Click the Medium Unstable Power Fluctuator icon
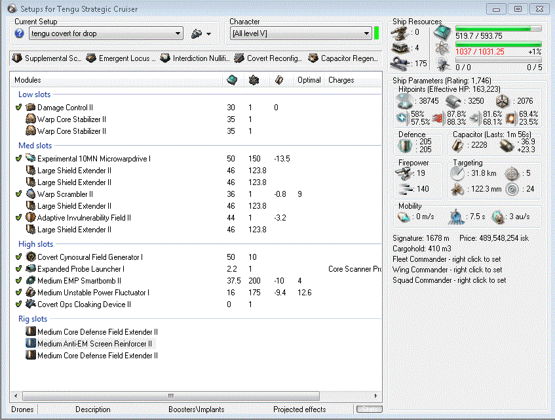The height and width of the screenshot is (420, 555). tap(31, 293)
